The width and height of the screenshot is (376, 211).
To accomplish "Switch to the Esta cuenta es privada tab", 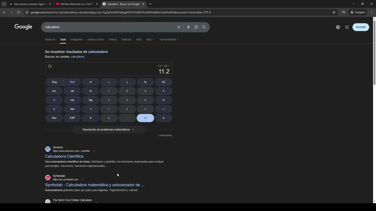I will point(30,4).
